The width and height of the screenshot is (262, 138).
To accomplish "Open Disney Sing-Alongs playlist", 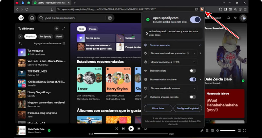I will 42,94.
